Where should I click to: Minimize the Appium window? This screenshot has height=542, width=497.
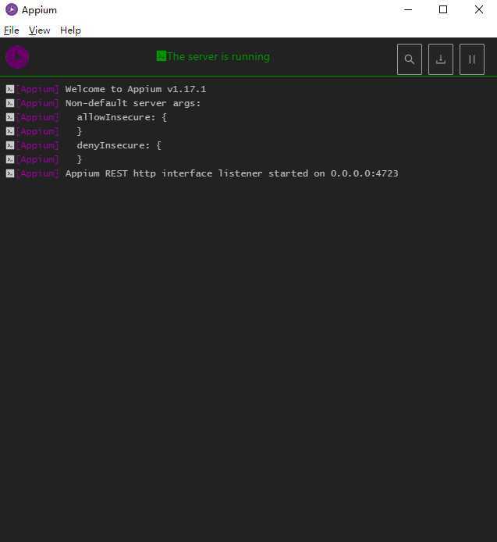click(x=408, y=9)
